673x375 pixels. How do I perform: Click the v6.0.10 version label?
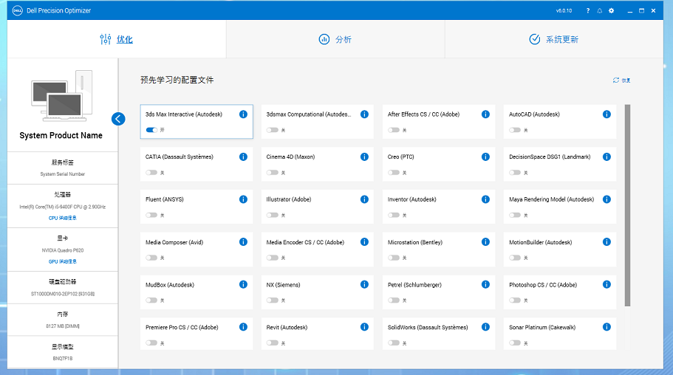564,11
